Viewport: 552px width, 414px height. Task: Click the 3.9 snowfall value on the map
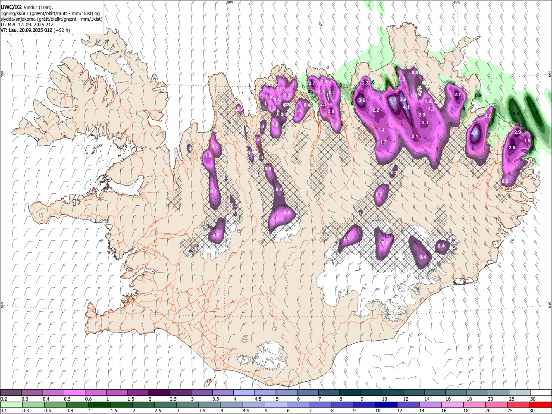(403, 99)
